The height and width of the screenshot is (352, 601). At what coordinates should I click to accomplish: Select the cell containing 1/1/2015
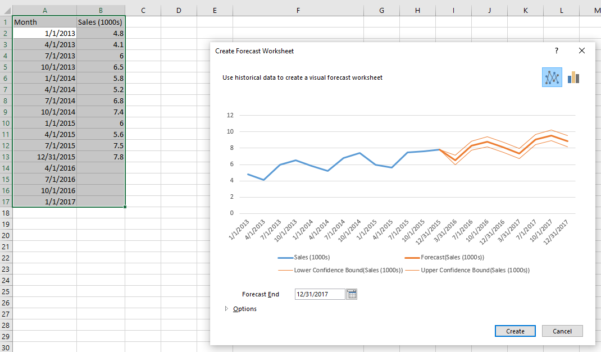coord(45,123)
